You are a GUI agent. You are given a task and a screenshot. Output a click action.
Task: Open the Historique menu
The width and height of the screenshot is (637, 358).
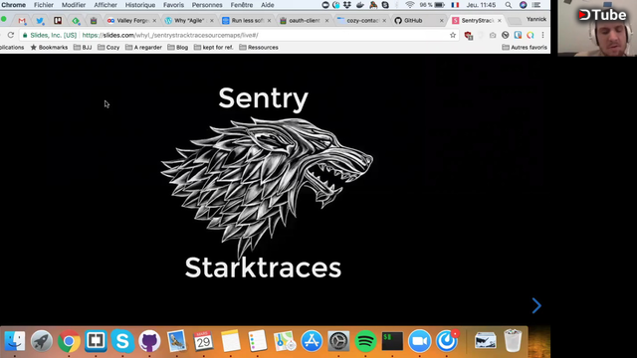pyautogui.click(x=140, y=5)
